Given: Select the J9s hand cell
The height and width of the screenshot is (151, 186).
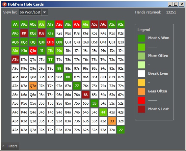Looking at the screenshot, I should (59, 51).
